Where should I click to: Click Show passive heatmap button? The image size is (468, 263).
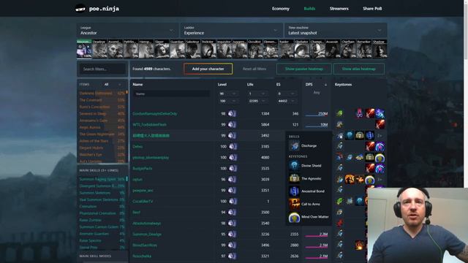point(304,69)
